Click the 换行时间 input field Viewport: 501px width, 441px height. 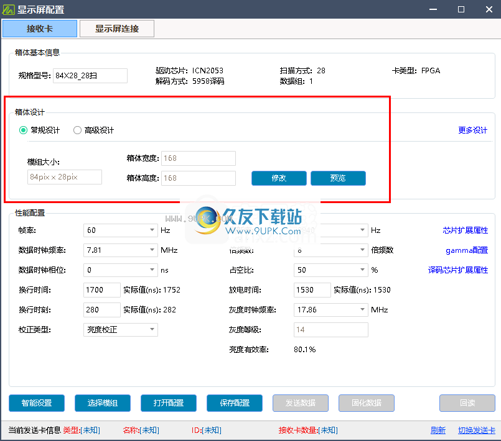pos(102,290)
